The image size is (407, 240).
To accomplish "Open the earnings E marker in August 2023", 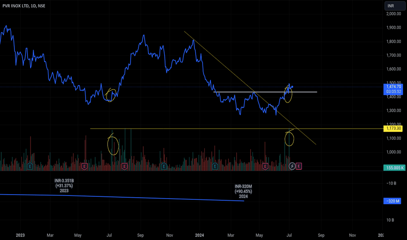I will (x=124, y=166).
